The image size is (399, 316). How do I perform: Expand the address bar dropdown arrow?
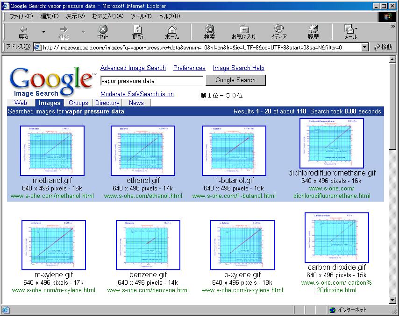pyautogui.click(x=365, y=47)
